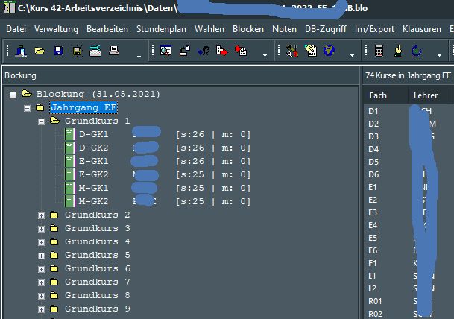Screen dimensions: 454x319
Task: Collapse the Grundkurs 1 folder
Action: (x=42, y=121)
